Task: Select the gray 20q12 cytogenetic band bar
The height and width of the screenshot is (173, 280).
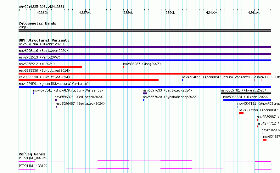Action: 145,31
